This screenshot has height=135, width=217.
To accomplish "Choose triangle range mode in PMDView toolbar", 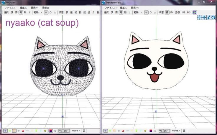I will pos(55,12).
